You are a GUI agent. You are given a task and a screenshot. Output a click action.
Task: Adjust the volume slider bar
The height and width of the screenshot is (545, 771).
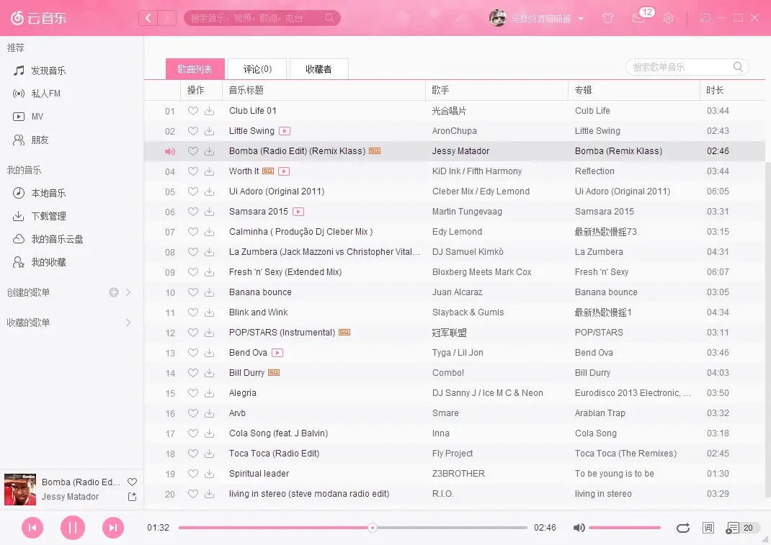625,528
